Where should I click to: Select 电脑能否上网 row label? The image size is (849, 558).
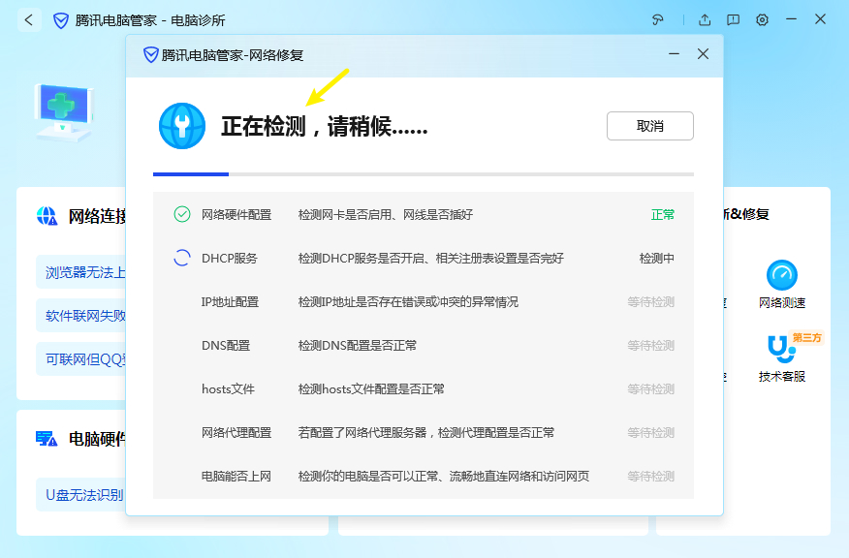click(x=236, y=477)
